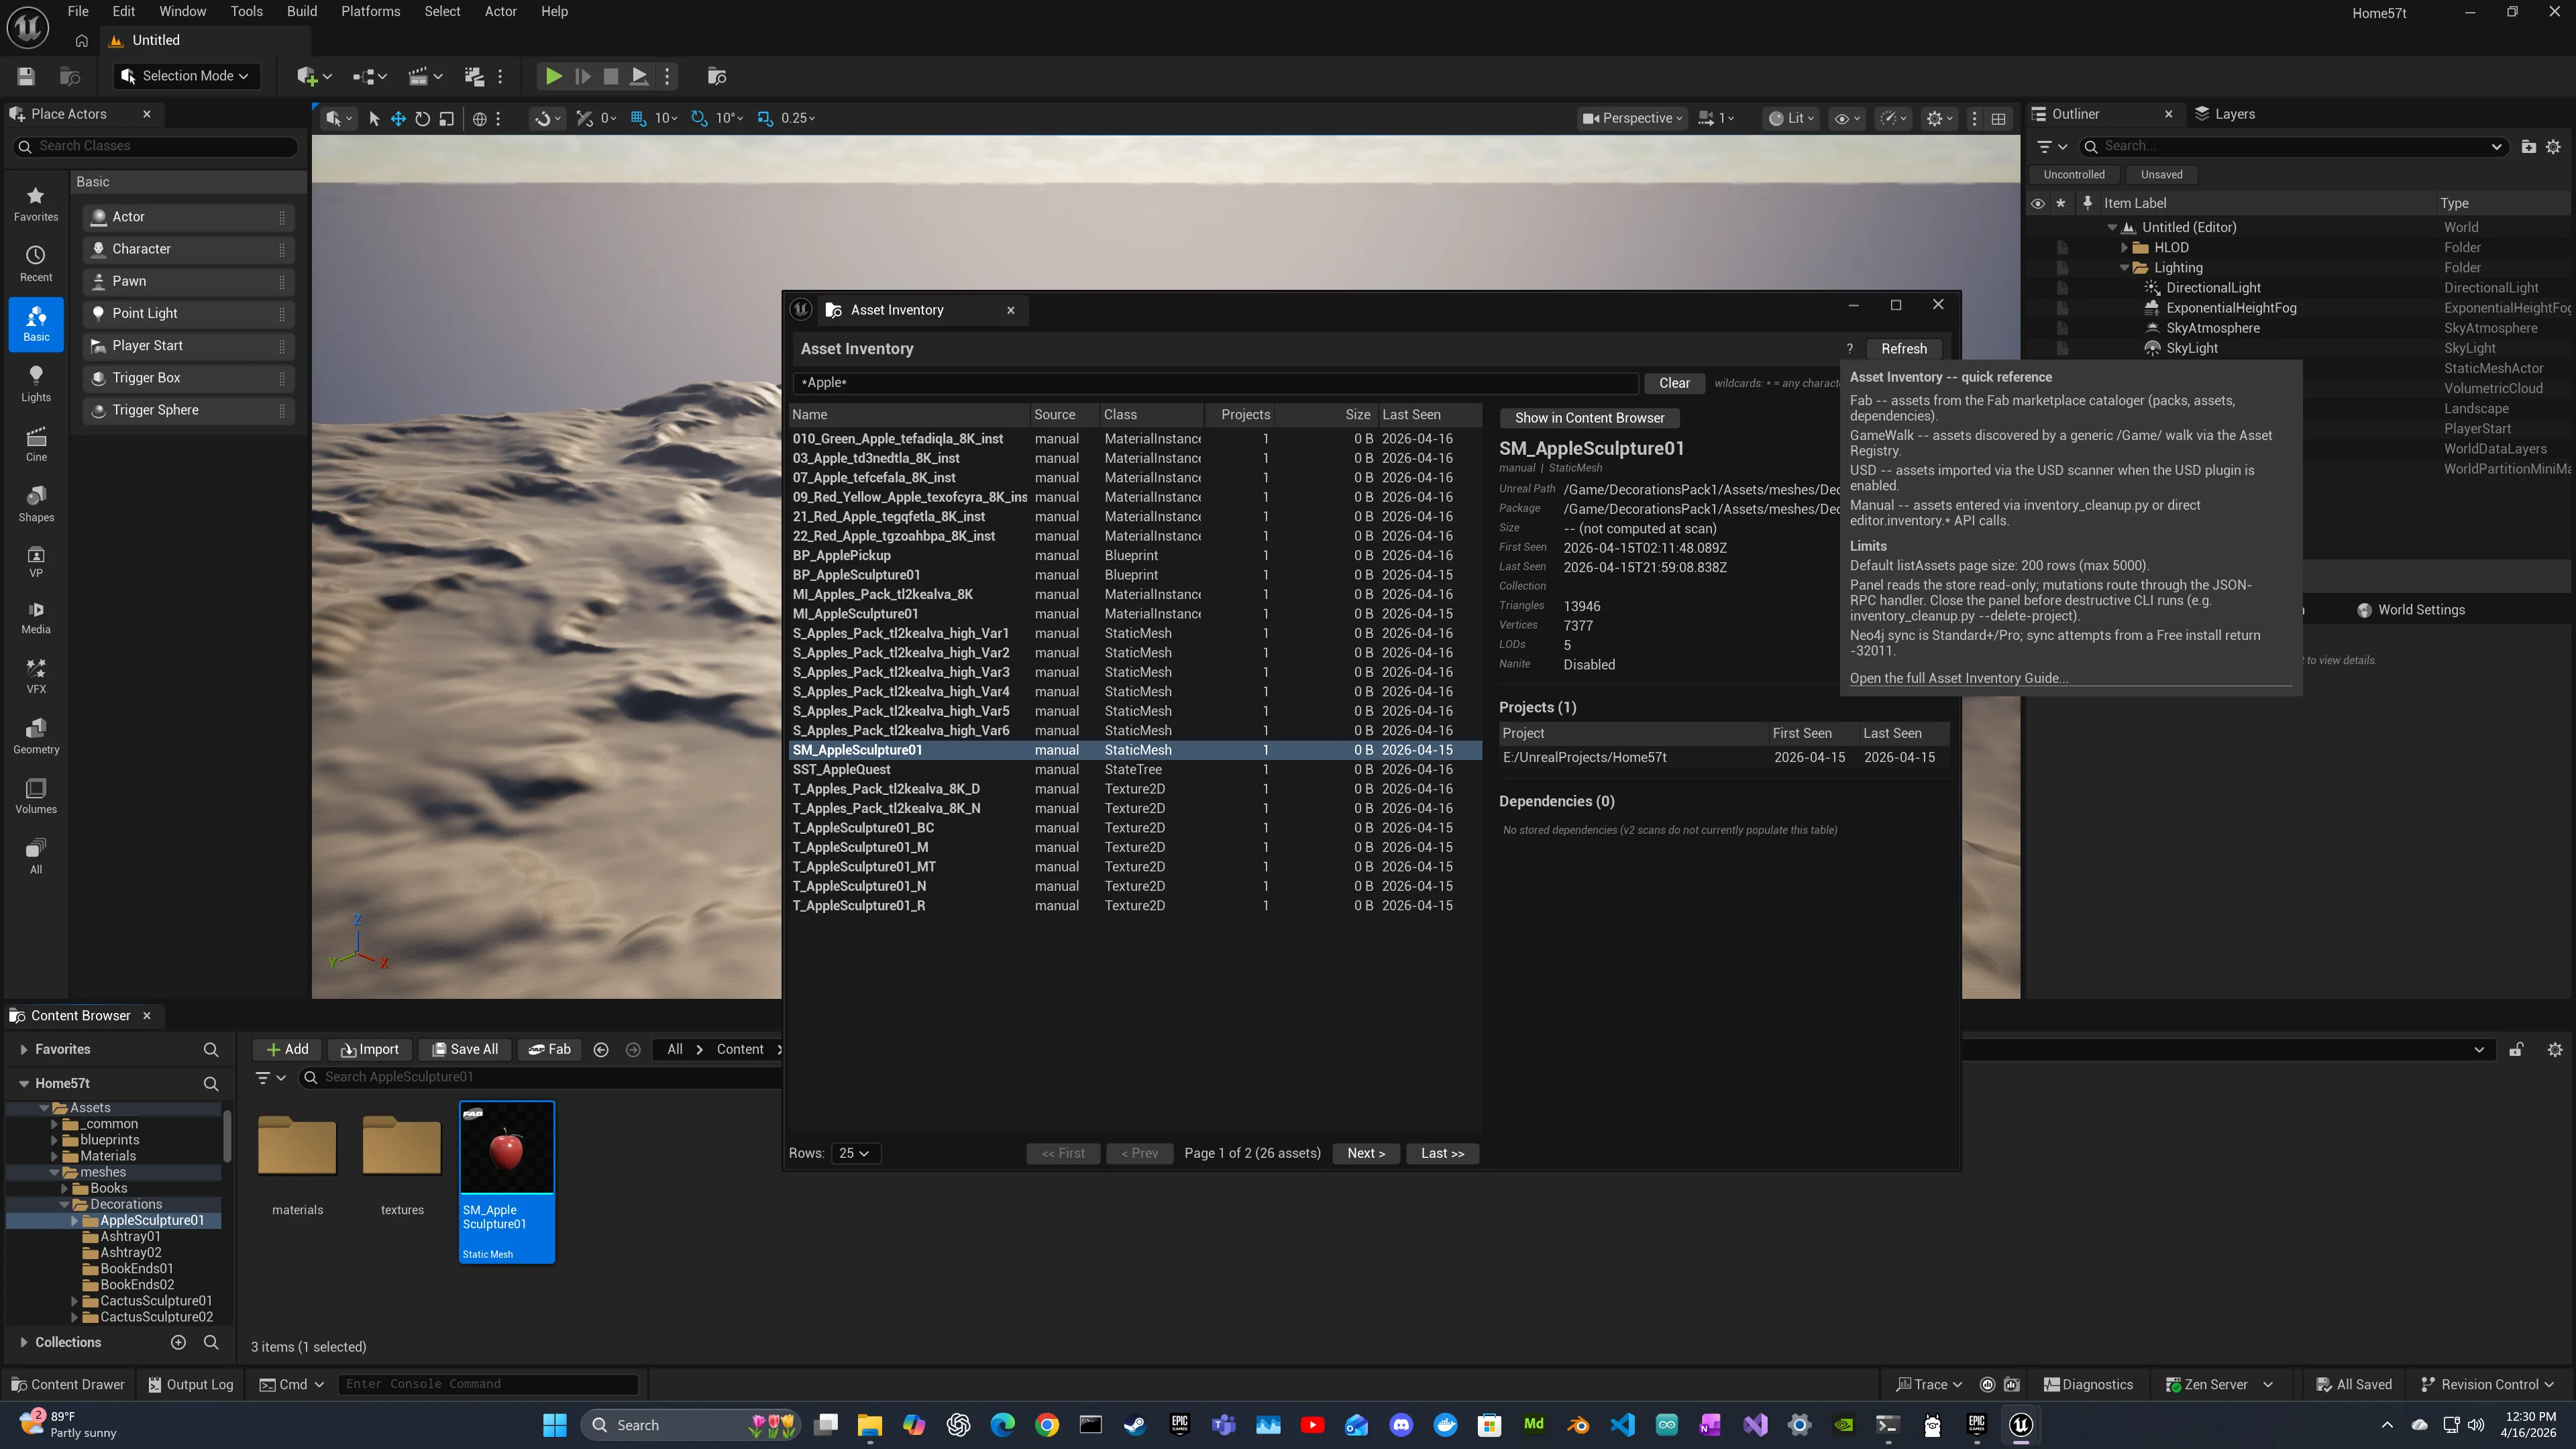This screenshot has height=1449, width=2576.
Task: Click the Asset Inventory help question mark
Action: 1850,349
